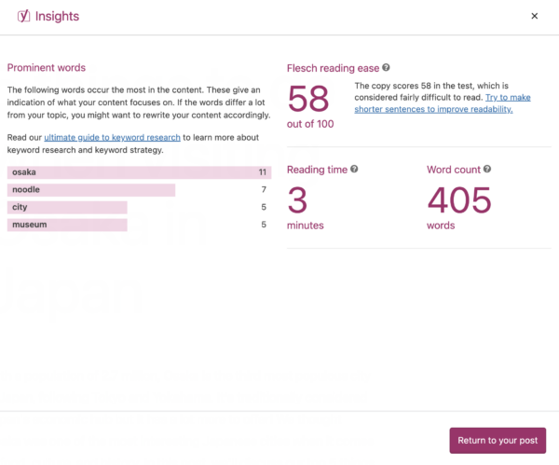Click the noodle occurrence count of 7
The width and height of the screenshot is (559, 465).
click(x=265, y=190)
